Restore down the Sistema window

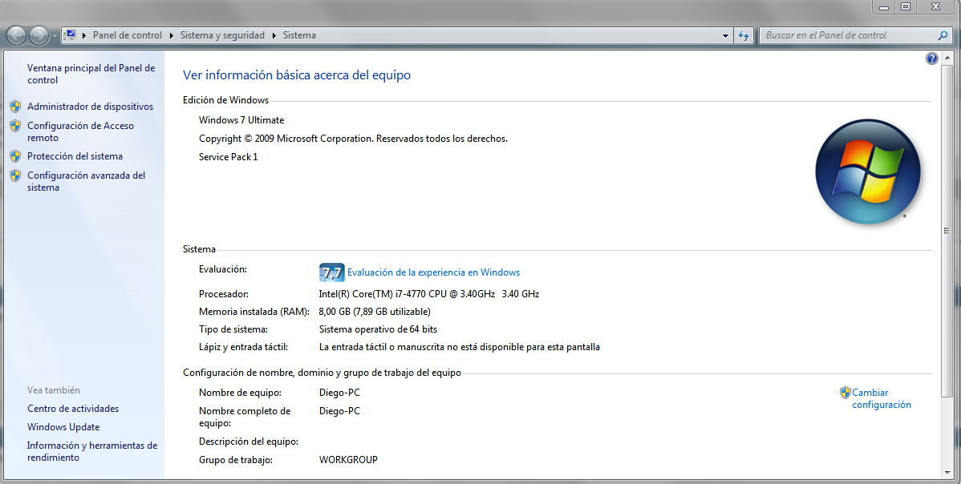(x=905, y=6)
